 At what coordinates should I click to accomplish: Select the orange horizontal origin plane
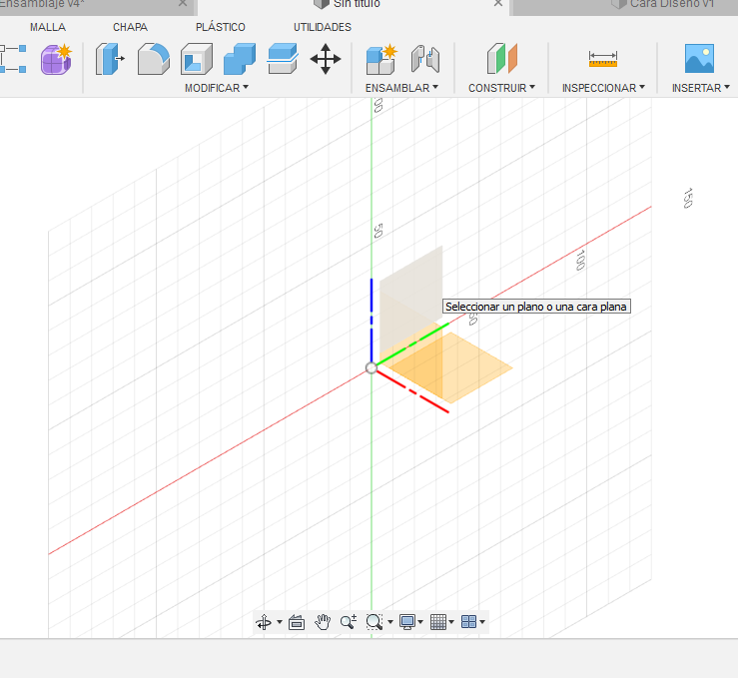pos(475,367)
